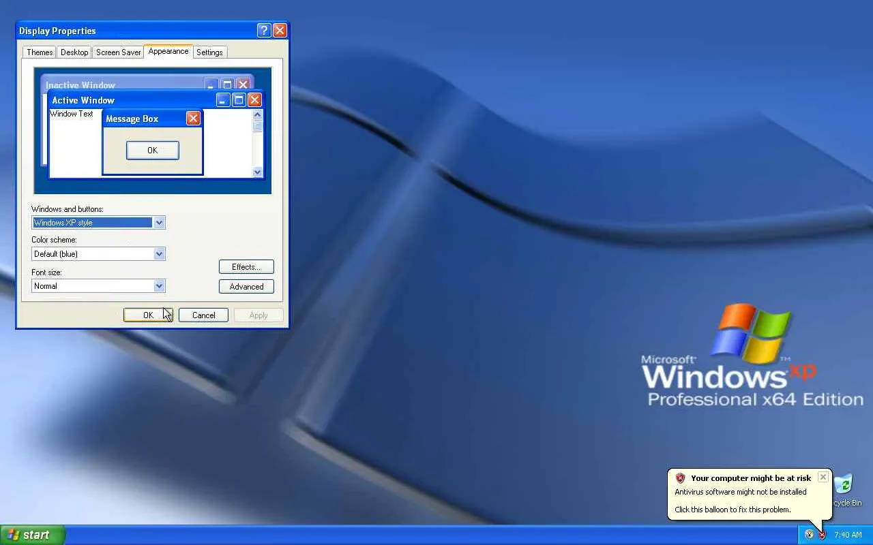This screenshot has width=873, height=545.
Task: Click the red shield icon inside the balloon
Action: tap(680, 478)
